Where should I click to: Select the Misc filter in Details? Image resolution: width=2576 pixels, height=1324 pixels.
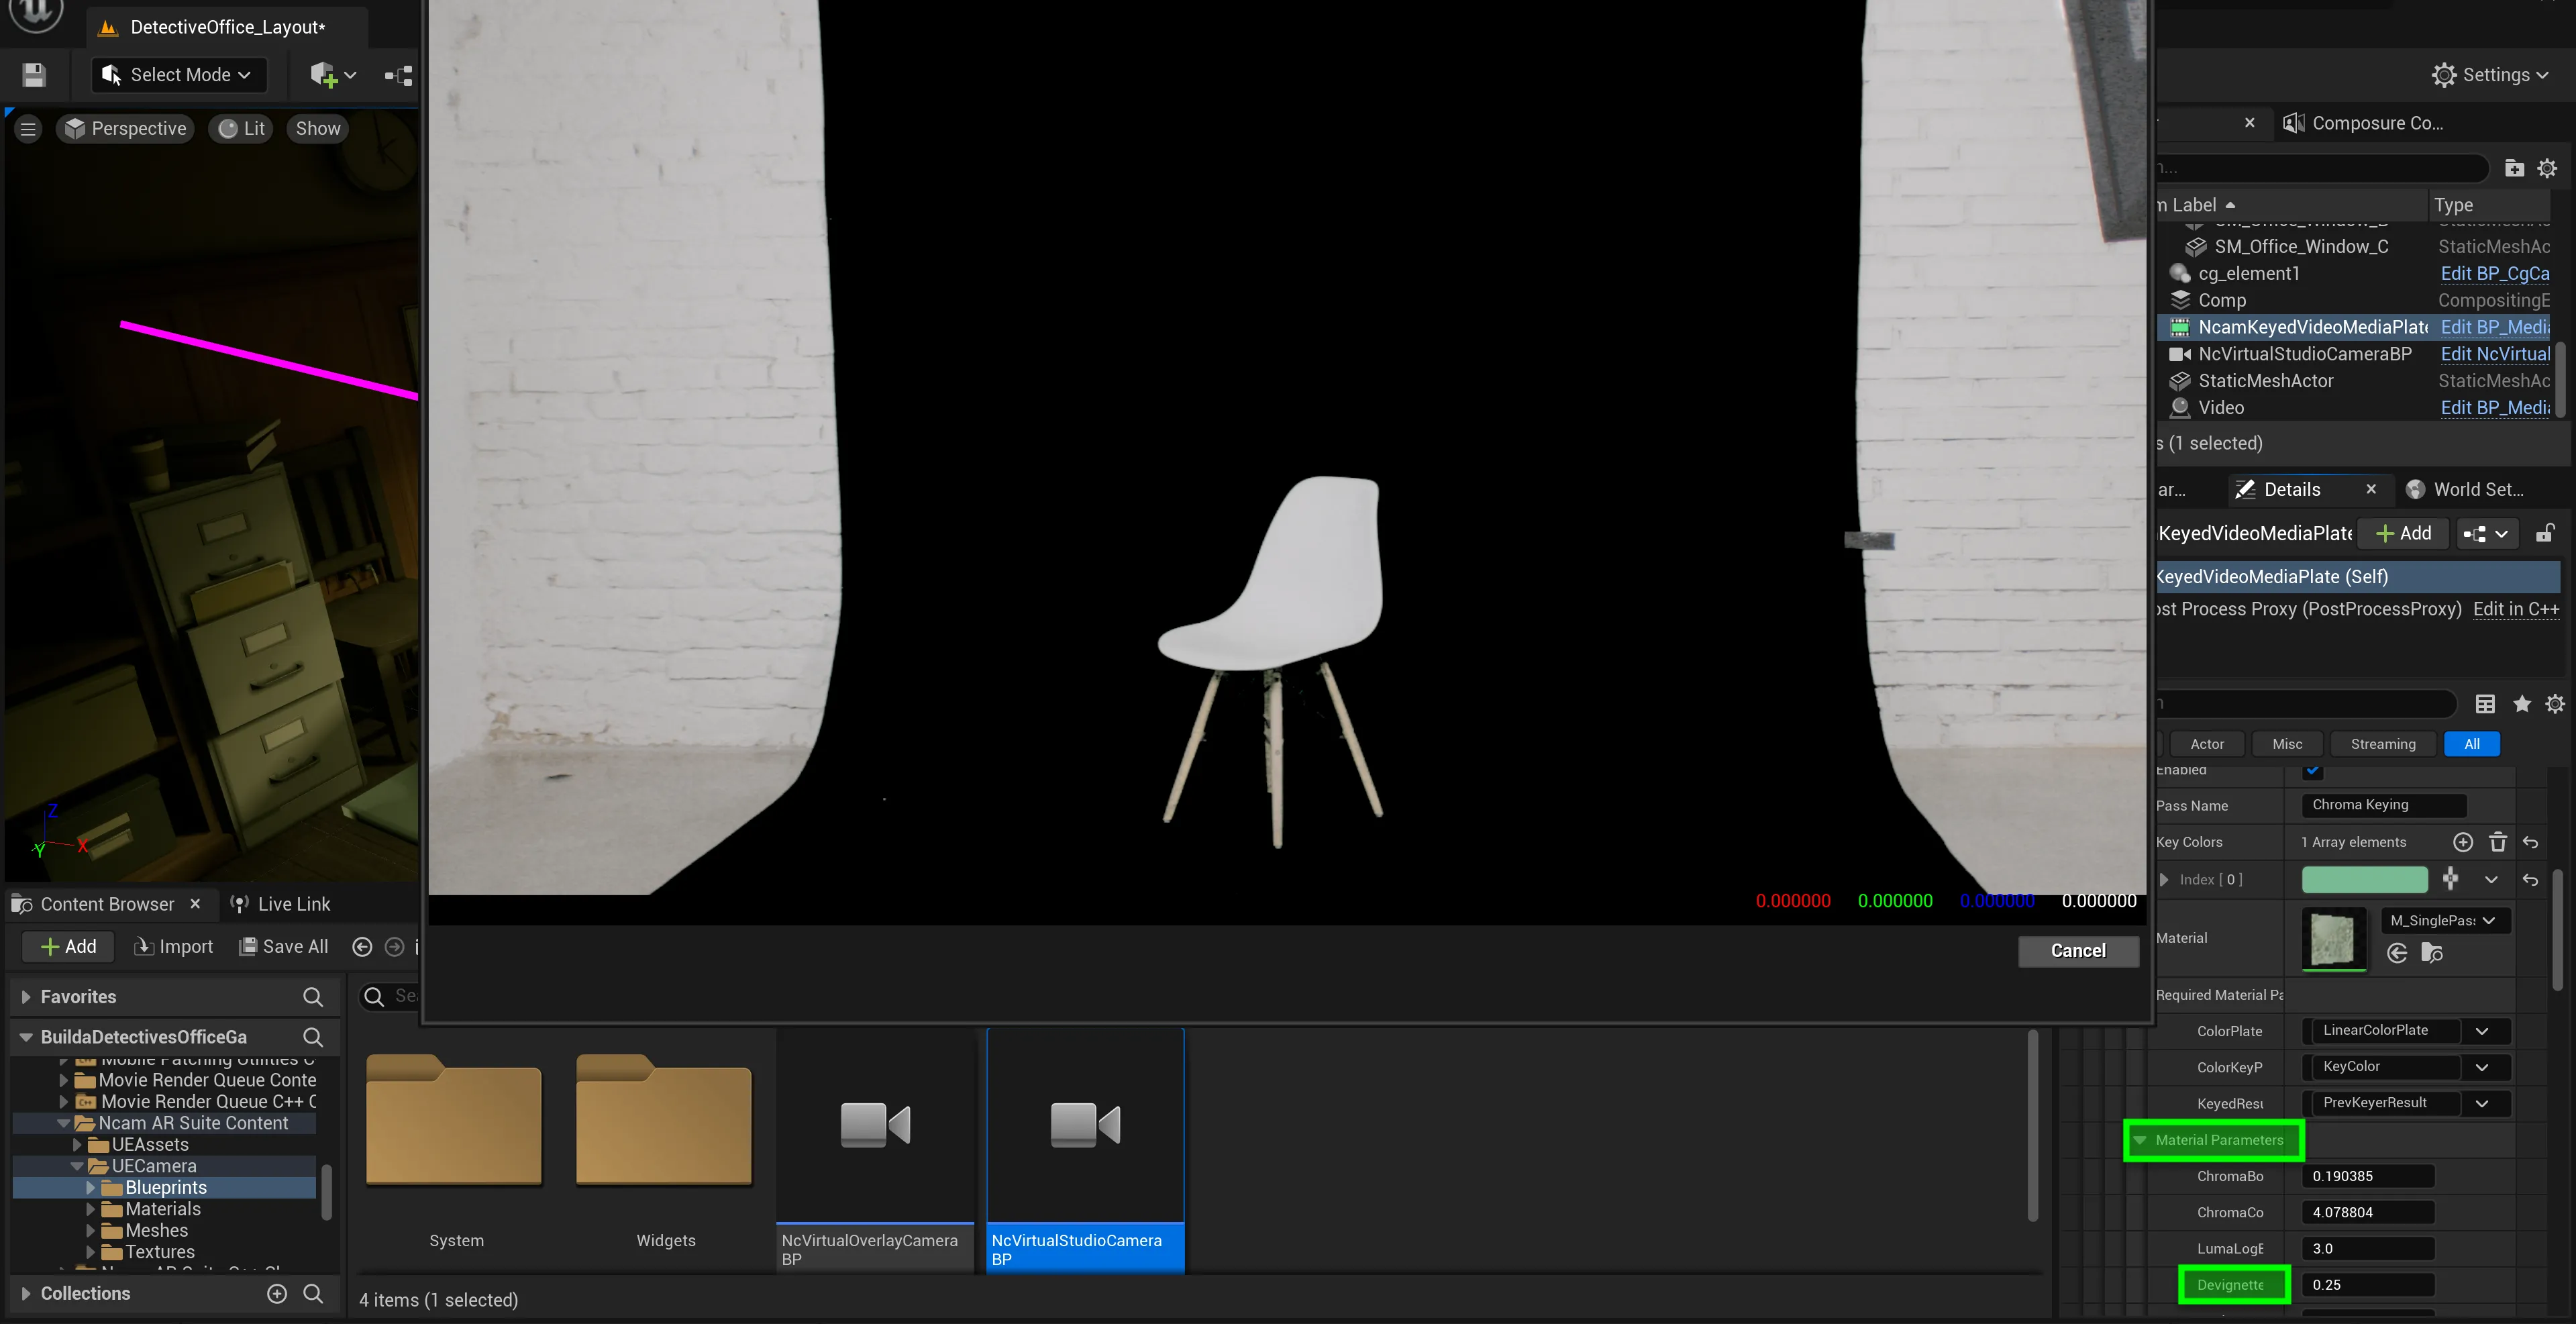point(2287,744)
